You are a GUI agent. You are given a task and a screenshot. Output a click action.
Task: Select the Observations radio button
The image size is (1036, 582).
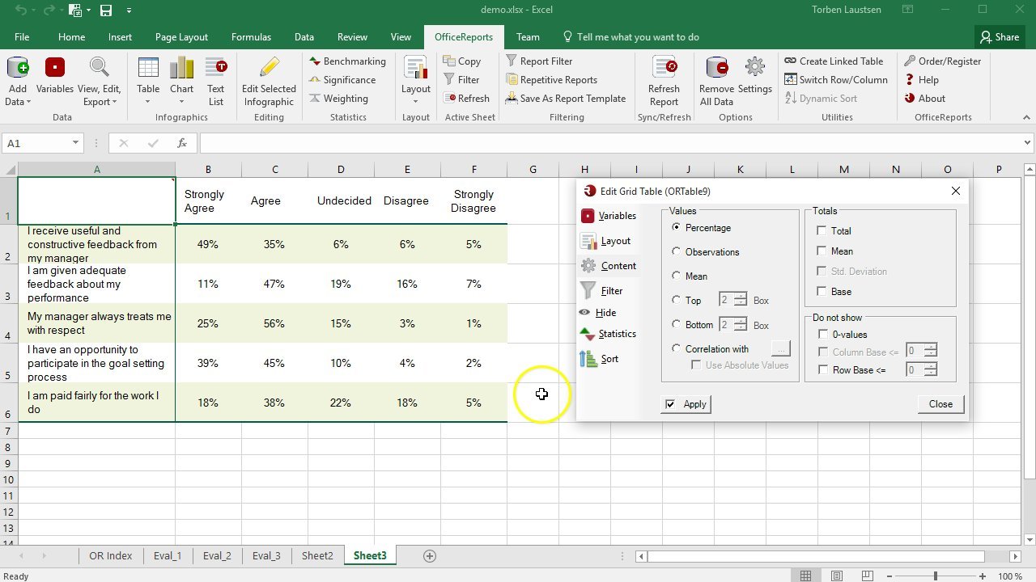coord(677,252)
